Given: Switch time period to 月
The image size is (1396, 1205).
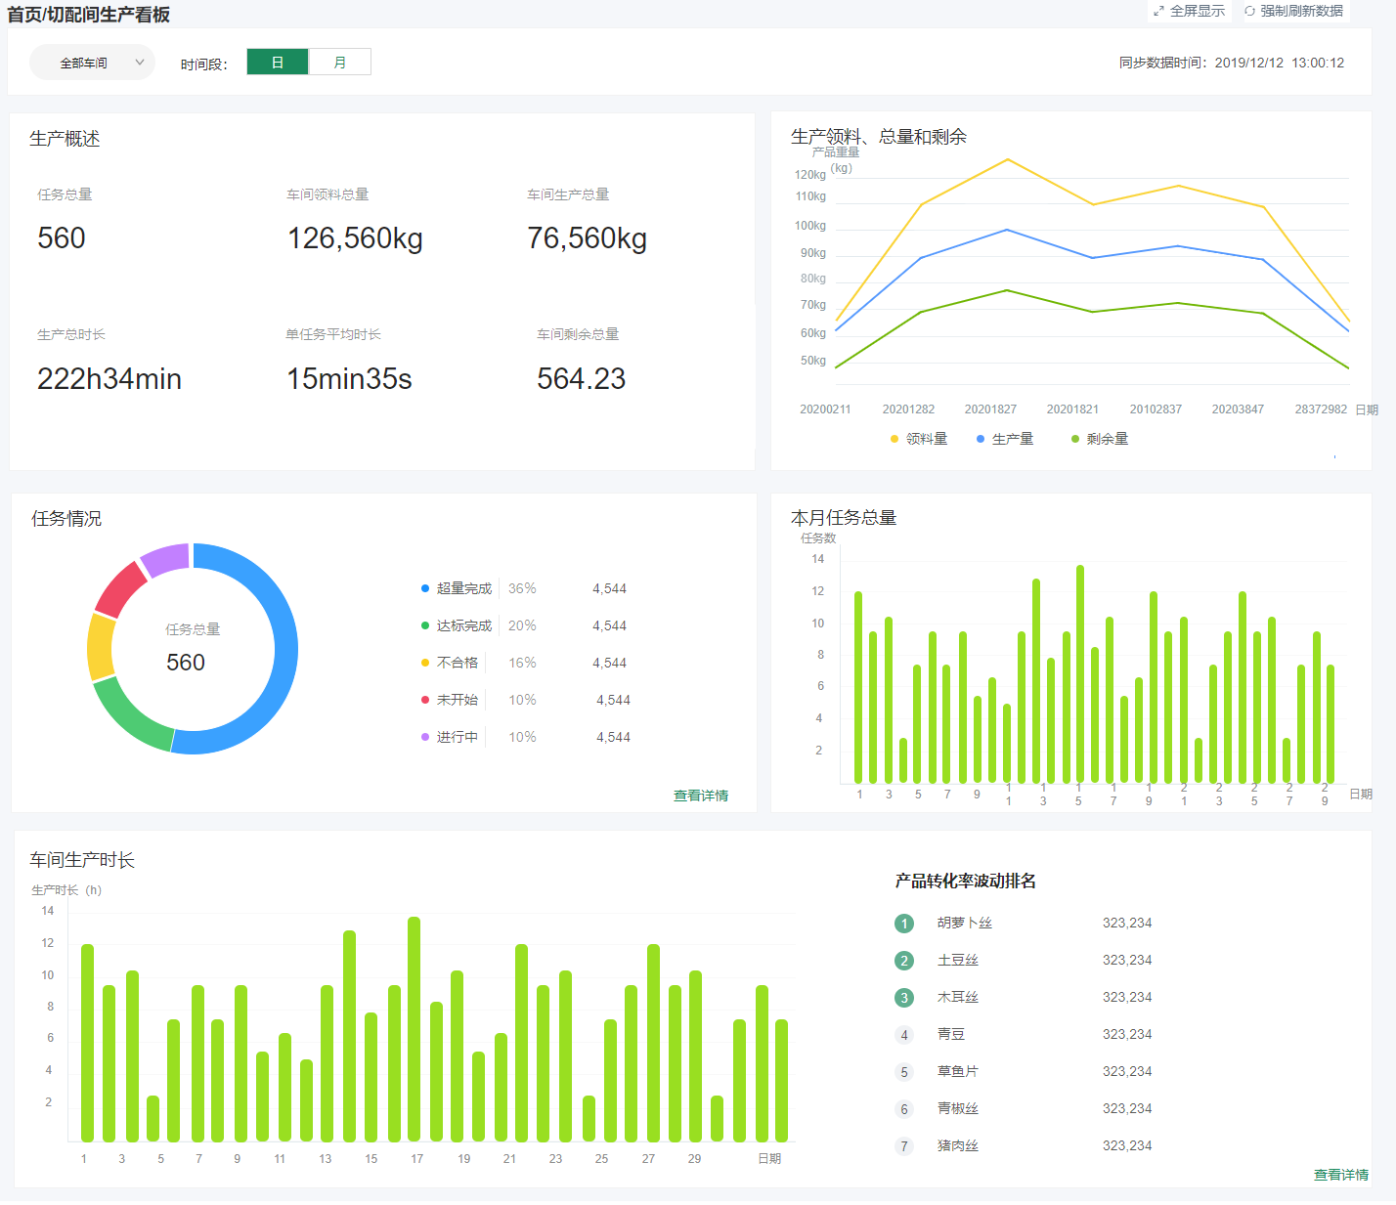Looking at the screenshot, I should pyautogui.click(x=340, y=63).
